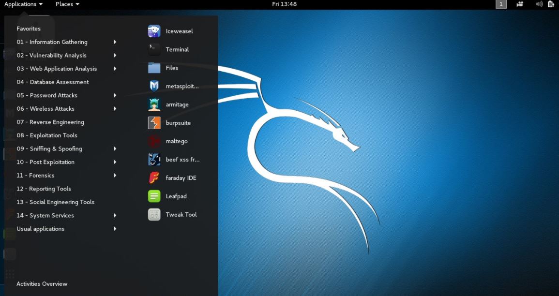Open the Terminal icon in favorites
The width and height of the screenshot is (559, 296).
154,50
